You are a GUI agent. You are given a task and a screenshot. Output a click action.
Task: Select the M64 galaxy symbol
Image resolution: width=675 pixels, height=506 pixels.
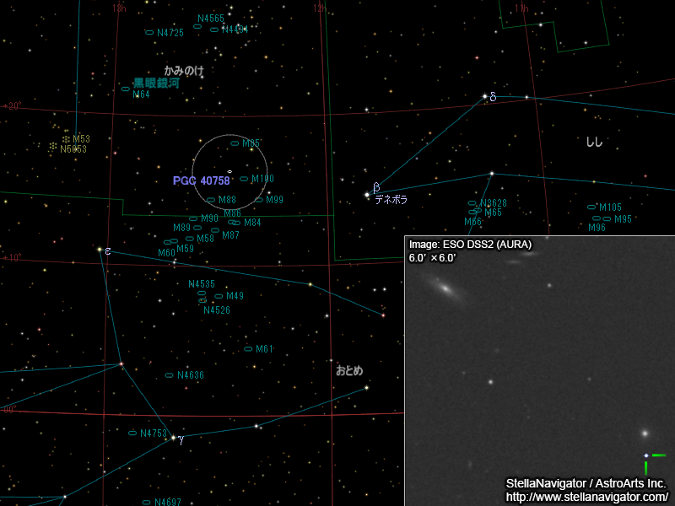[126, 89]
